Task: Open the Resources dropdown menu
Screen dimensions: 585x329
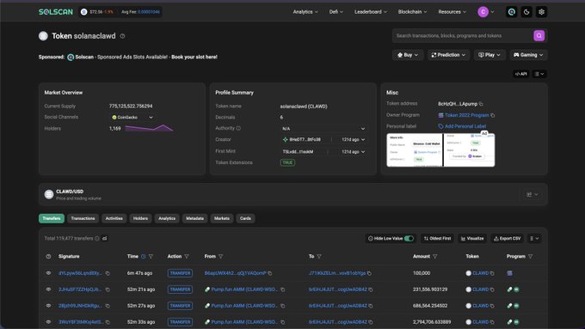Action: (x=453, y=12)
